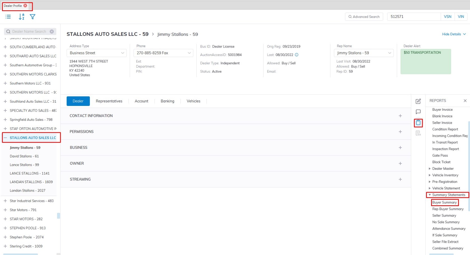470x255 pixels.
Task: Expand the CONTACT INFORMATION section
Action: tap(400, 116)
